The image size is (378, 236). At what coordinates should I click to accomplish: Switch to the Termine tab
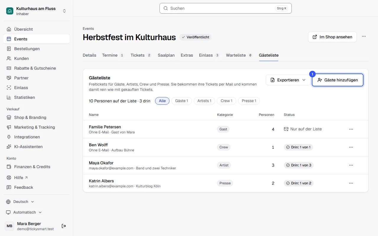click(113, 55)
